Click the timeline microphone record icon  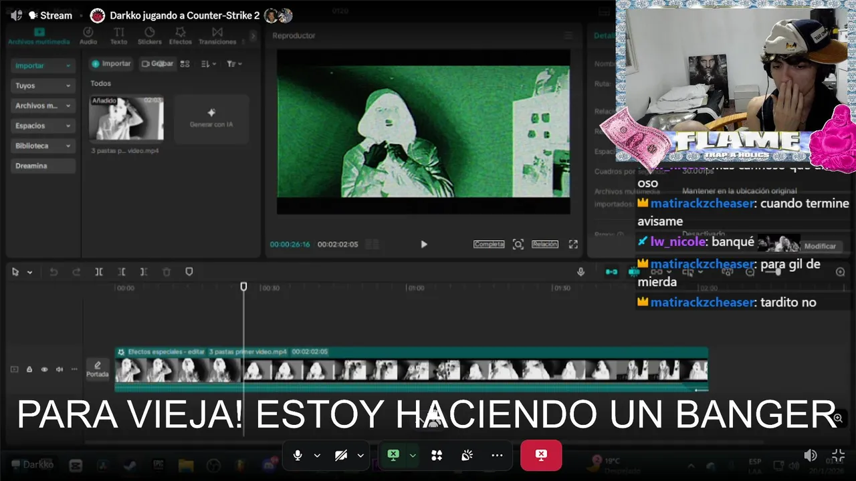click(580, 272)
